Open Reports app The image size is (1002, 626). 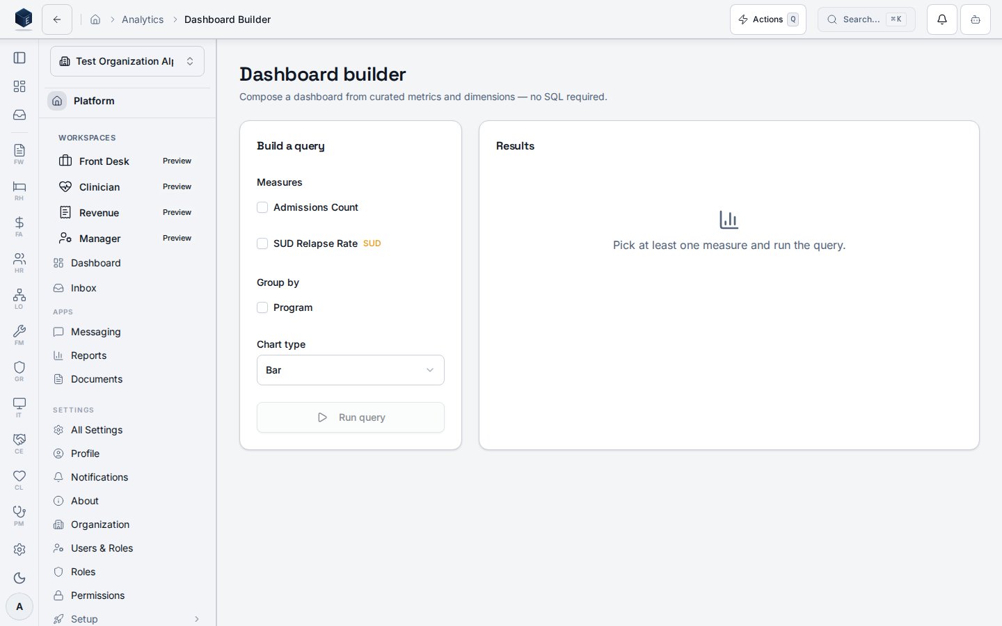tap(127, 355)
